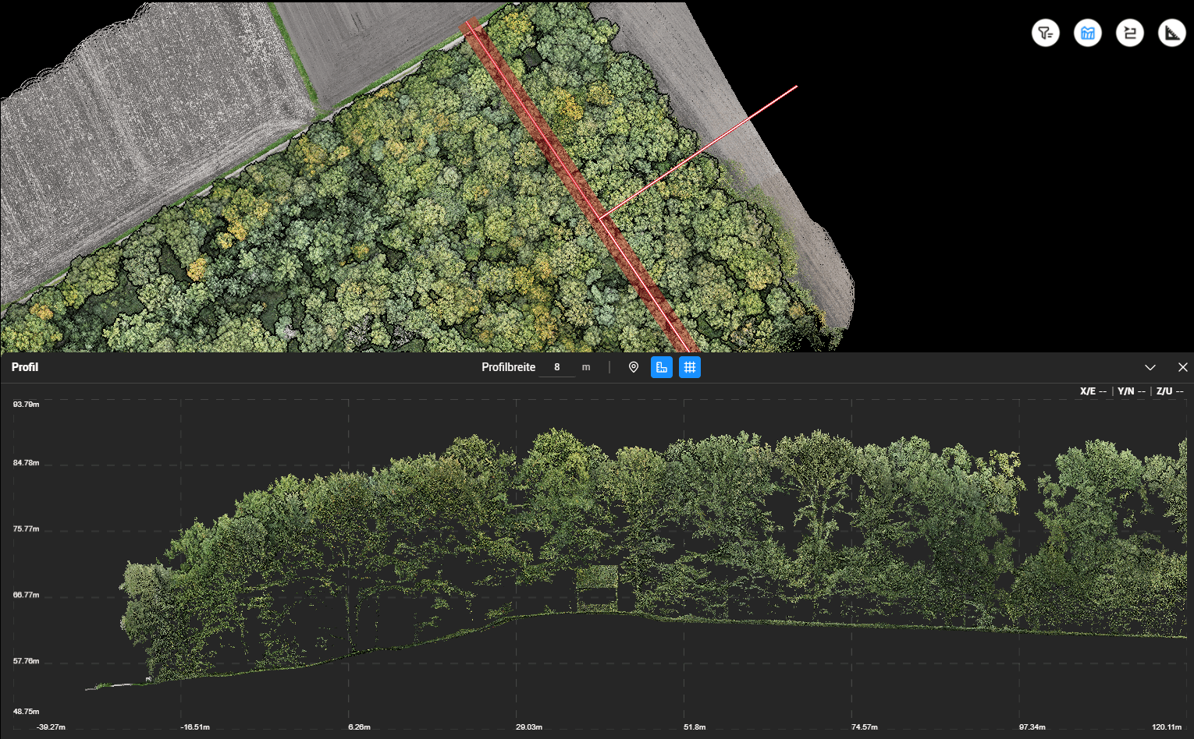This screenshot has width=1194, height=739.
Task: Click the 6.26m distance axis label
Action: [359, 727]
